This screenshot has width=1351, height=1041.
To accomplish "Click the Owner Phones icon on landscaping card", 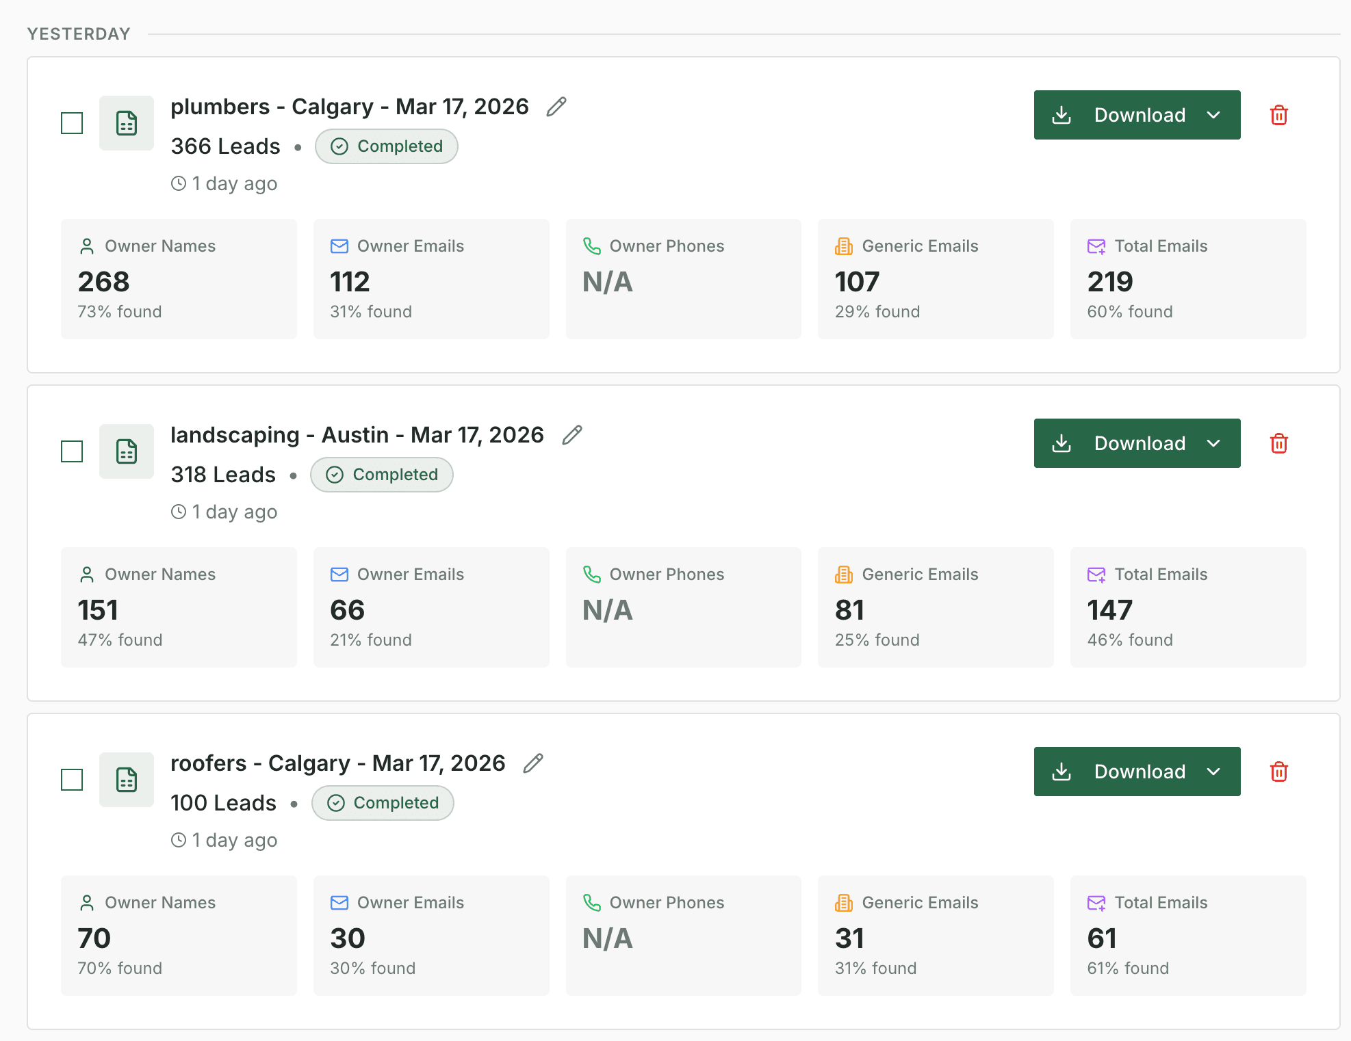I will (x=591, y=575).
